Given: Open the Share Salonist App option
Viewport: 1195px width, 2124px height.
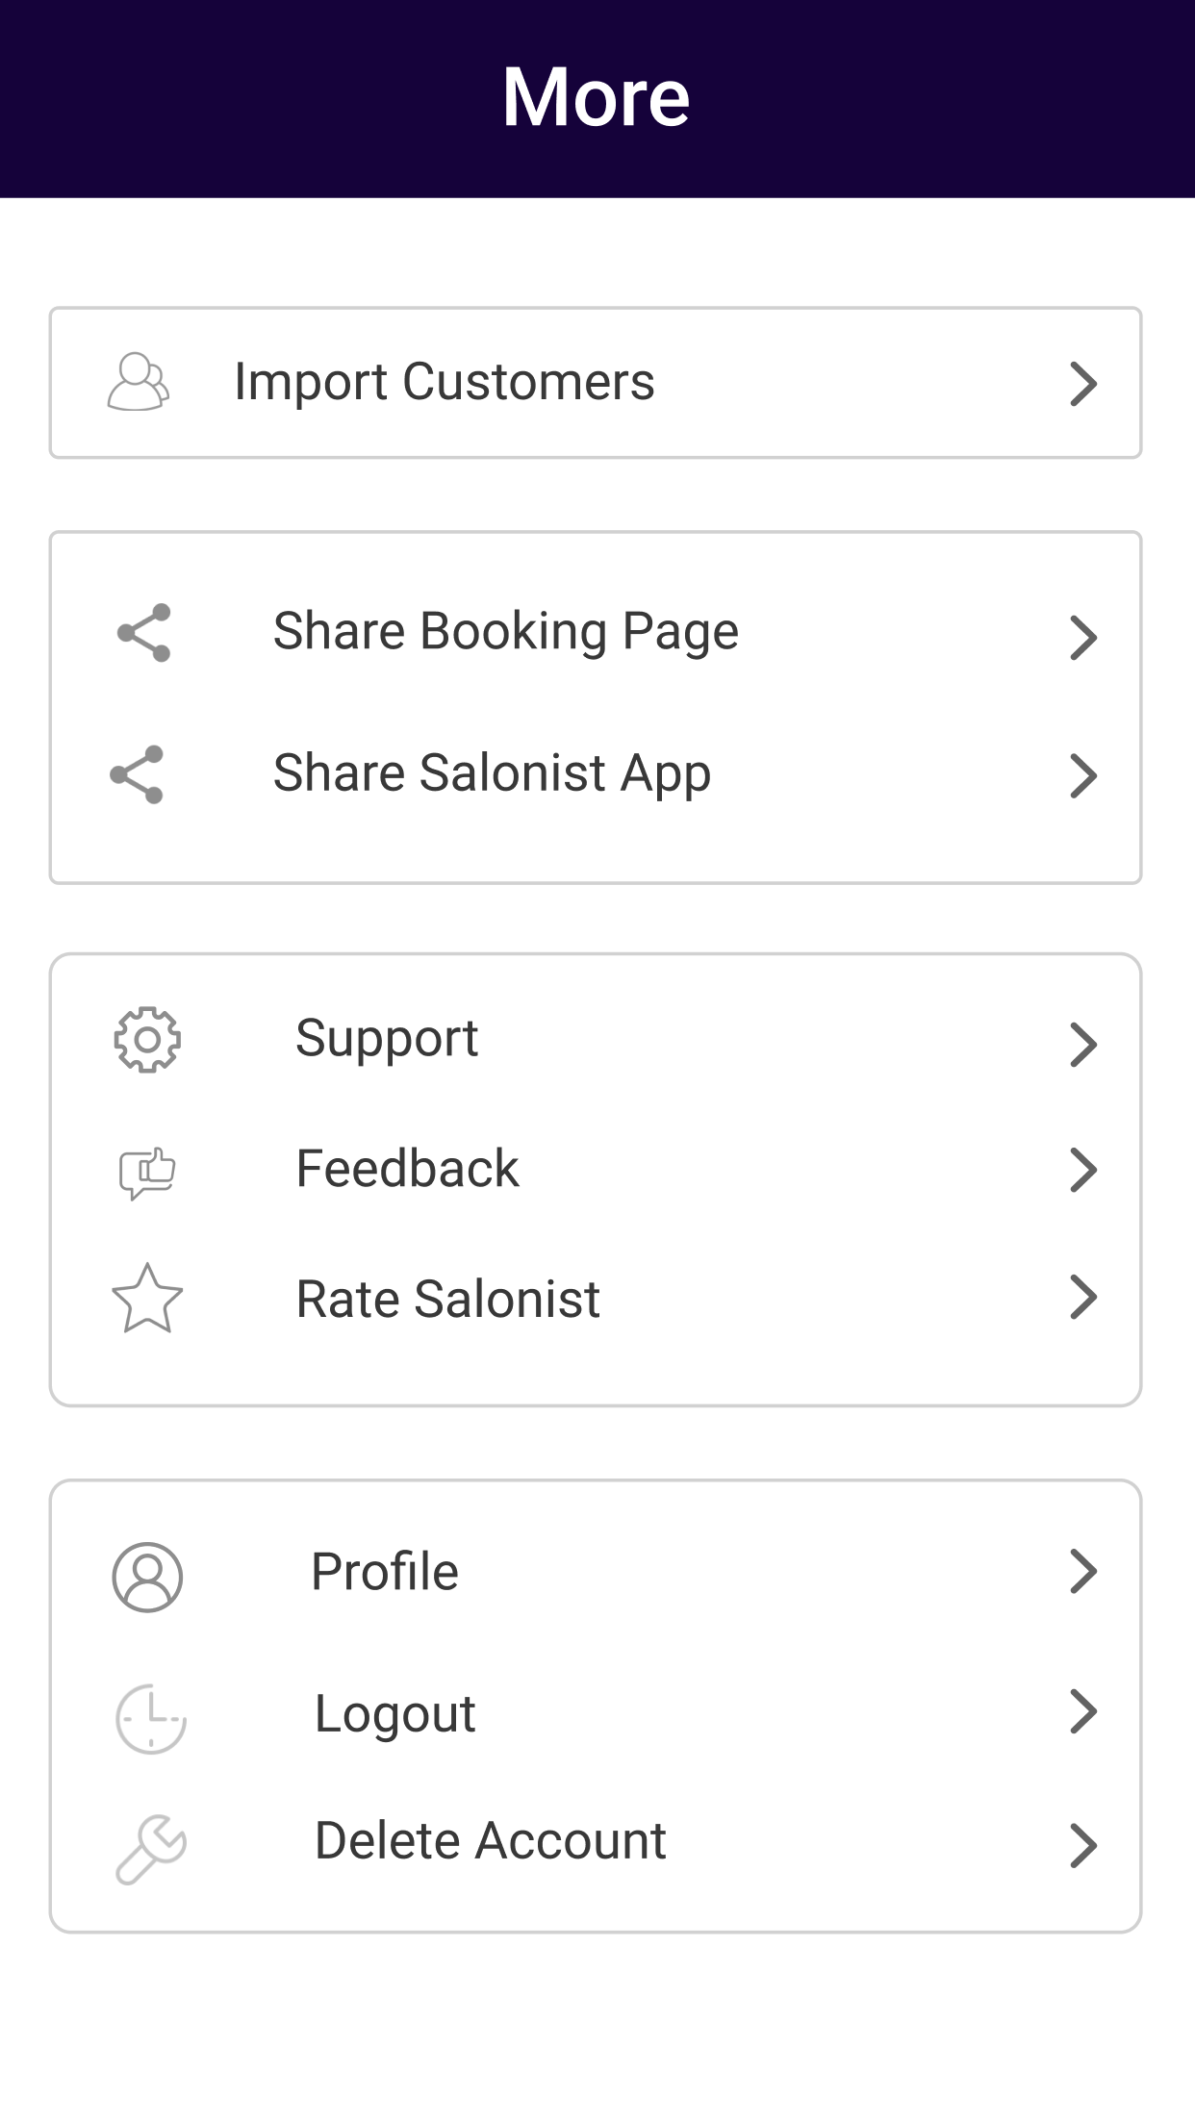Looking at the screenshot, I should (x=596, y=774).
